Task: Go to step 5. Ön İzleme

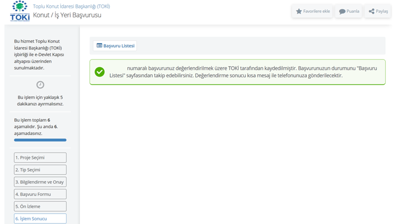Action: pos(40,207)
